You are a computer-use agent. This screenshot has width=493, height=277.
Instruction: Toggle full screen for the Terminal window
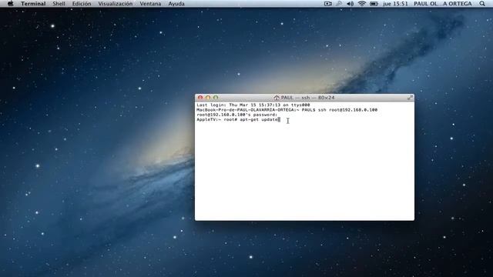point(410,98)
